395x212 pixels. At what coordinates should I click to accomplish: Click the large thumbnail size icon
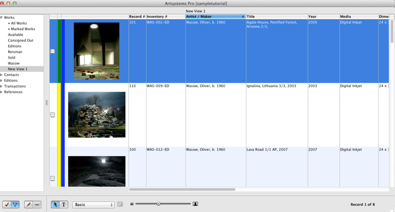click(195, 204)
